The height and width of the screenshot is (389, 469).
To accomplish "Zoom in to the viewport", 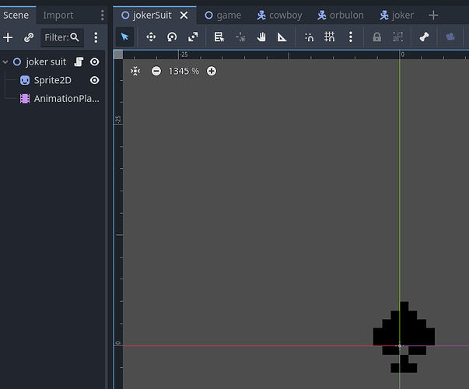I will (212, 72).
